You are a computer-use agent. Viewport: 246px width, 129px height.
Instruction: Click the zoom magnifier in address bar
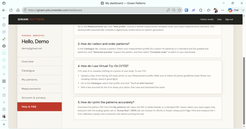pyautogui.click(x=174, y=10)
